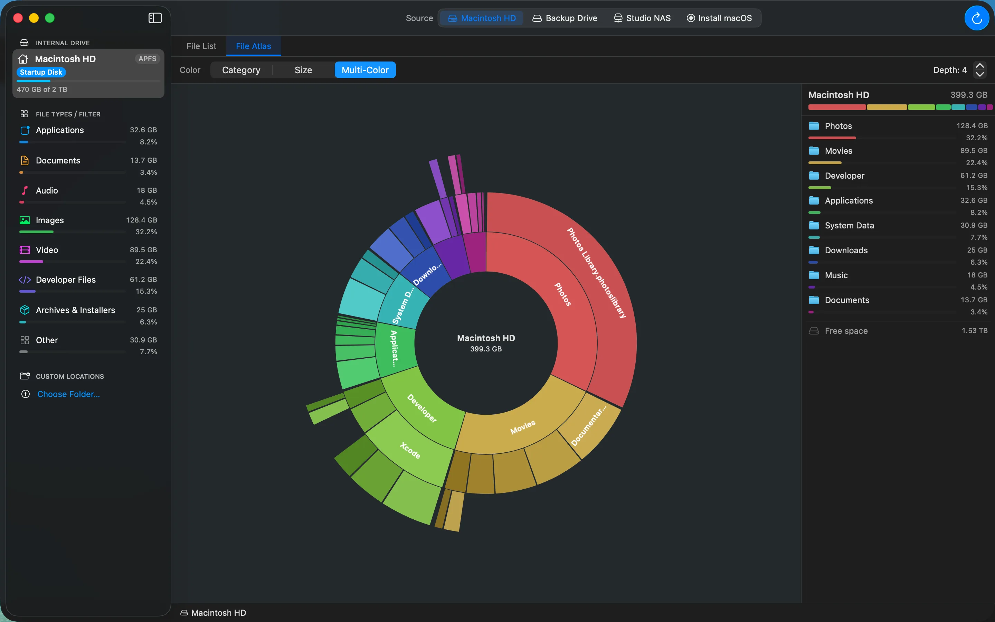
Task: Click the Audio music note icon
Action: (25, 190)
